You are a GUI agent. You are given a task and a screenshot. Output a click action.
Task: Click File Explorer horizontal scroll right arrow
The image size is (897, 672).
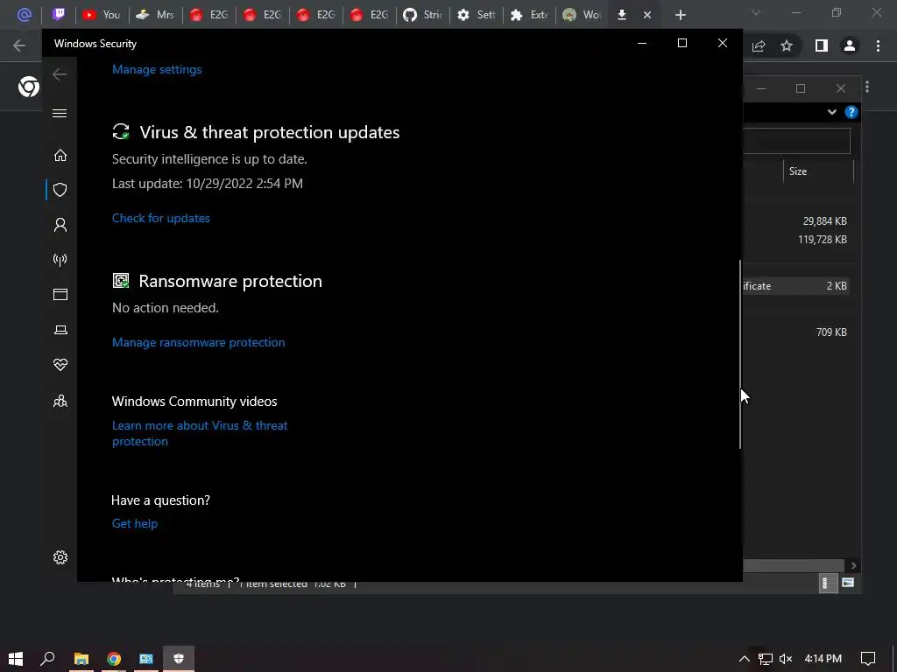tap(853, 565)
